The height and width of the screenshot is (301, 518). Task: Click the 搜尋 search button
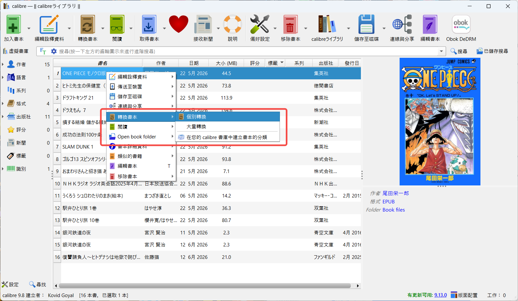(459, 51)
